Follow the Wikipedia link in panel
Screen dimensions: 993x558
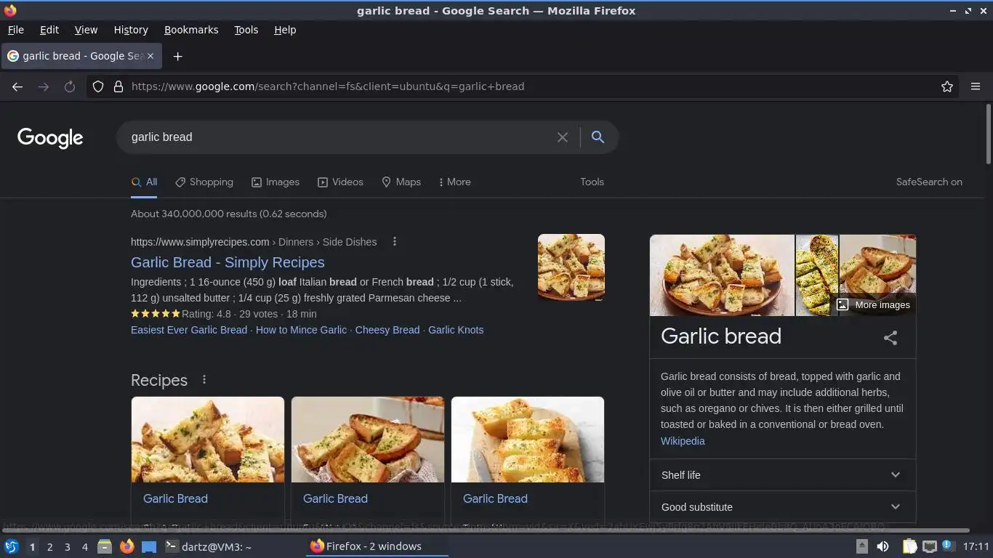click(683, 441)
